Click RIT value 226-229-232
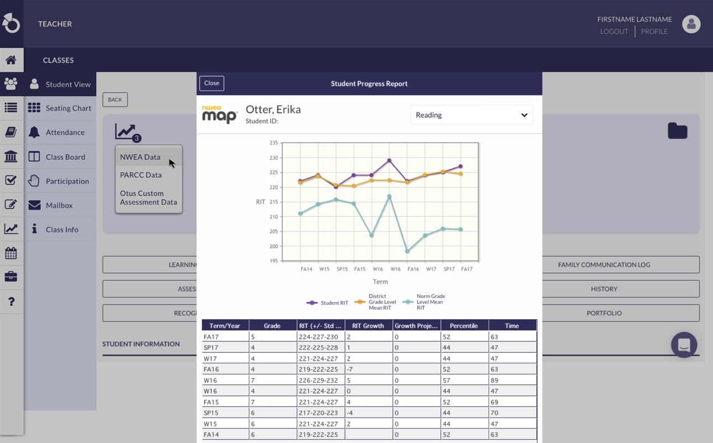This screenshot has height=443, width=713. (x=321, y=380)
